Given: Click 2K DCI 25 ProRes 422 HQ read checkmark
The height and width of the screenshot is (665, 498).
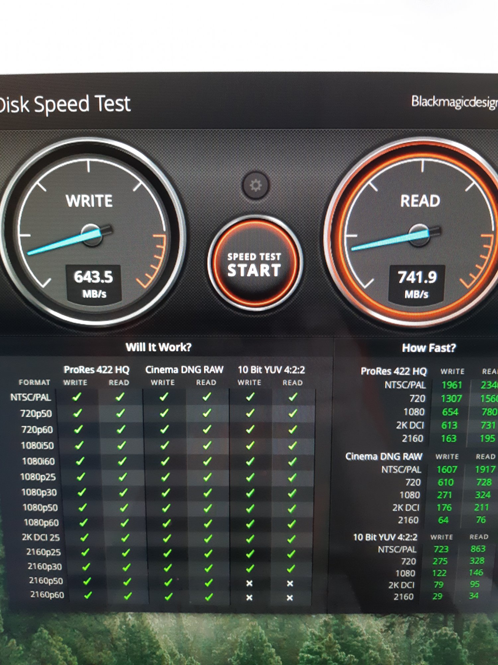Looking at the screenshot, I should point(125,538).
